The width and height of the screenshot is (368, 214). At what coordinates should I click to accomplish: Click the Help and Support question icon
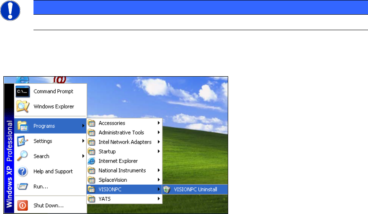[x=23, y=171]
